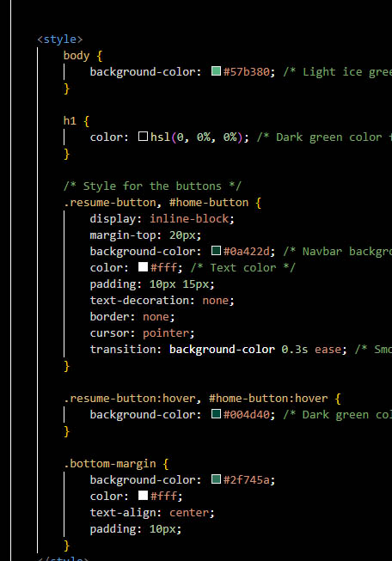Open the #2f745a color swatch
This screenshot has height=561, width=392.
(x=216, y=479)
